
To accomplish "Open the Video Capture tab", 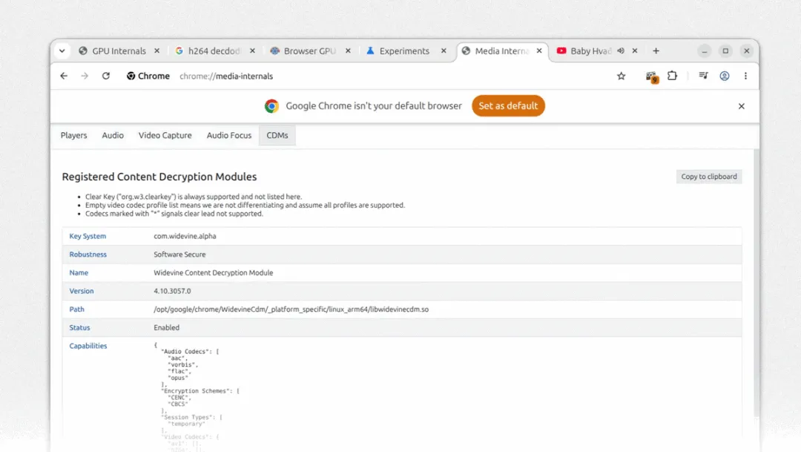I will 165,136.
